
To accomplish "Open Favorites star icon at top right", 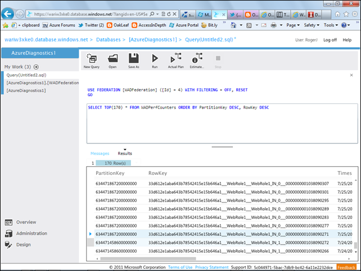I will click(346, 14).
